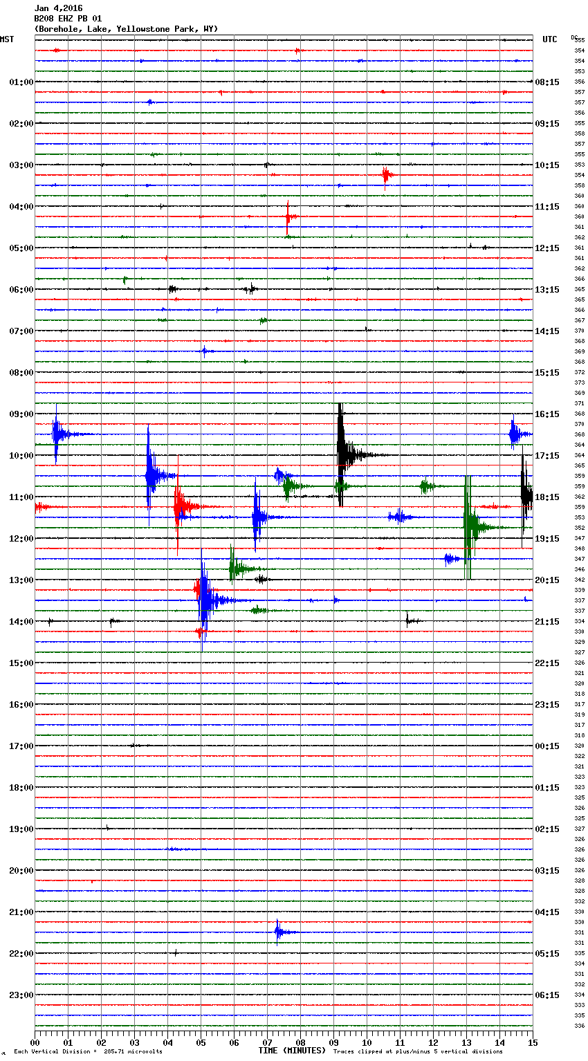Image resolution: width=588 pixels, height=1061 pixels.
Task: Select the 02:00 MST row label
Action: (21, 124)
